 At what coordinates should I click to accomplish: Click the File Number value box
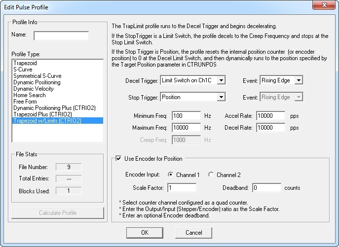pyautogui.click(x=69, y=167)
